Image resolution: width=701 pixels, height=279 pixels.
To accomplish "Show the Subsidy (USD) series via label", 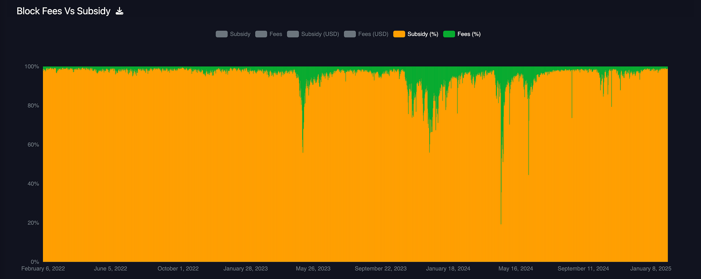I will (x=320, y=34).
